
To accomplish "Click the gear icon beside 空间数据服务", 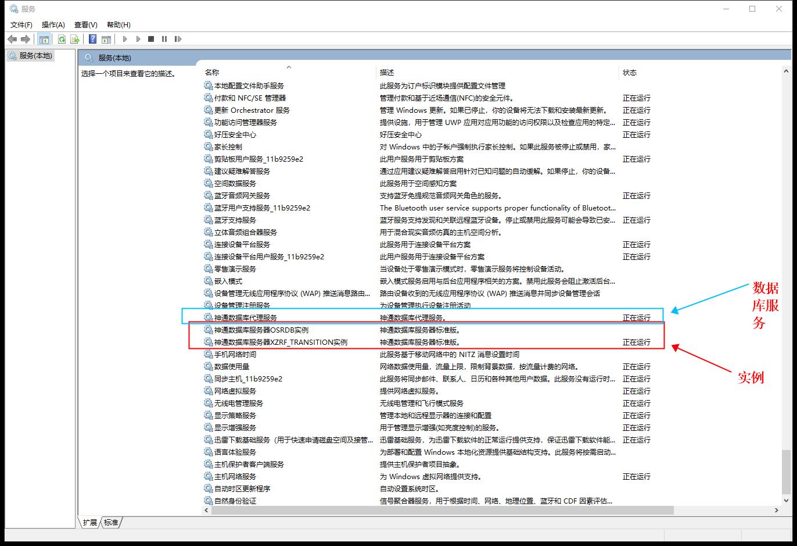I will coord(209,183).
